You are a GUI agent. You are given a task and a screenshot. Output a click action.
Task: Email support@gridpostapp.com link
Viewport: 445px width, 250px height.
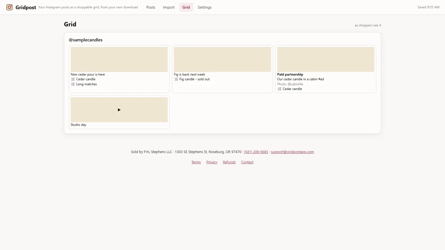(x=292, y=152)
